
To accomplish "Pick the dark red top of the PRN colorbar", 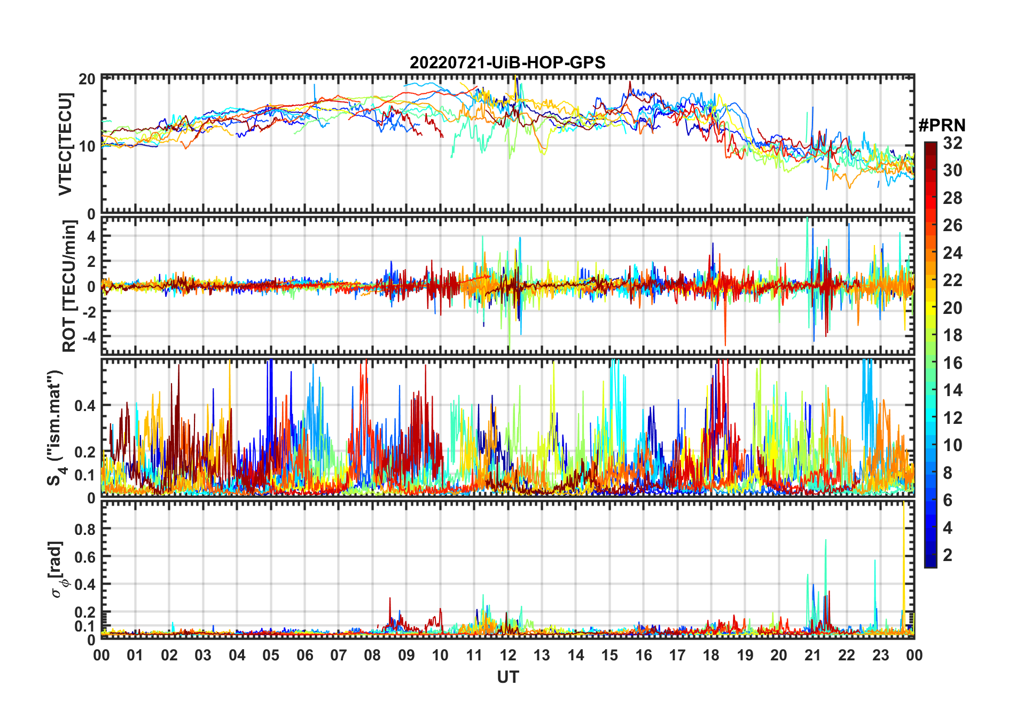I will (930, 147).
